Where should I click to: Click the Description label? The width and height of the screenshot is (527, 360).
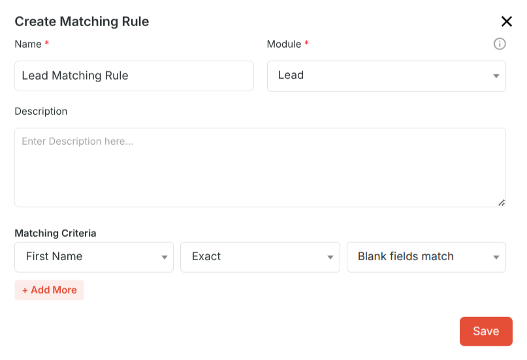pos(41,112)
